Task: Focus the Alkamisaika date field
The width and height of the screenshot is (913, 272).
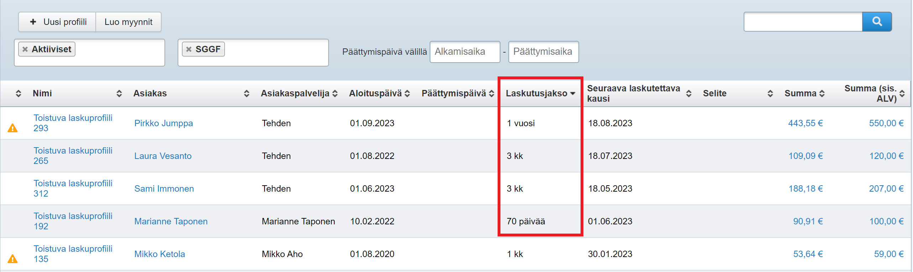Action: coord(465,52)
